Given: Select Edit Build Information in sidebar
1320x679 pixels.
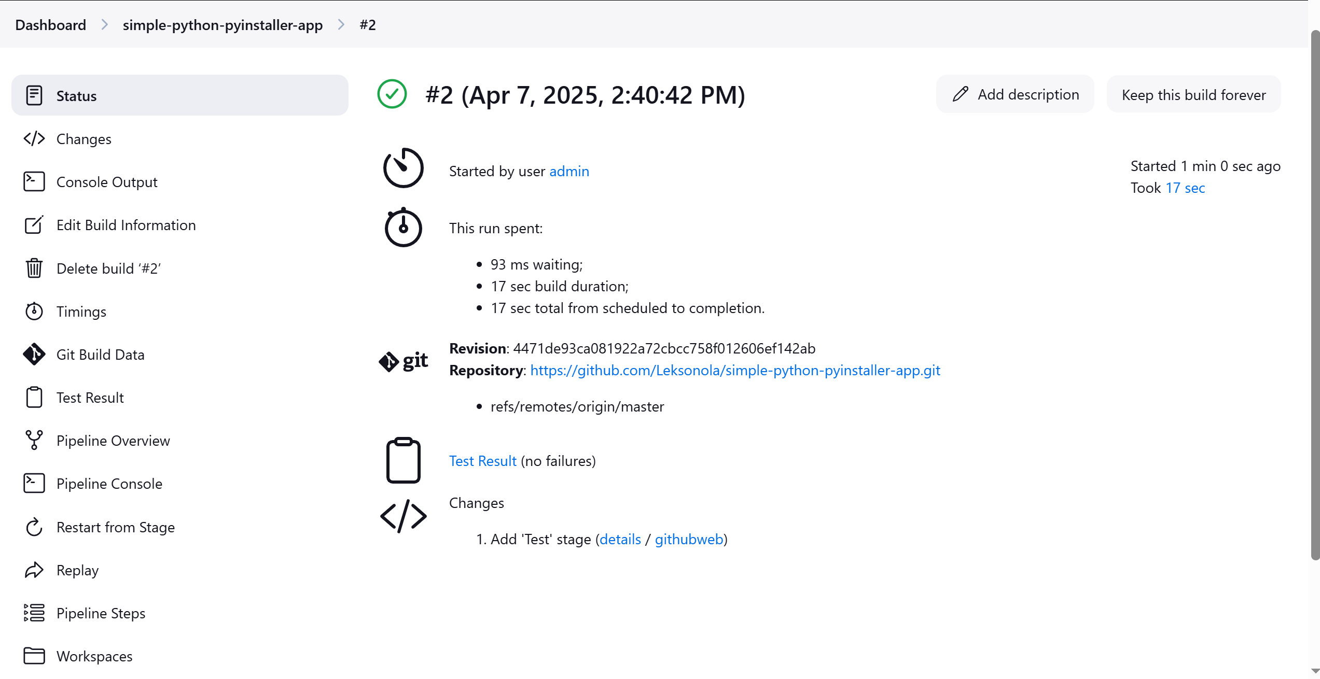Looking at the screenshot, I should coord(180,225).
